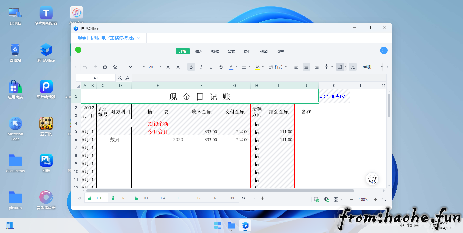Toggle bold formatting on cell A1

191,67
